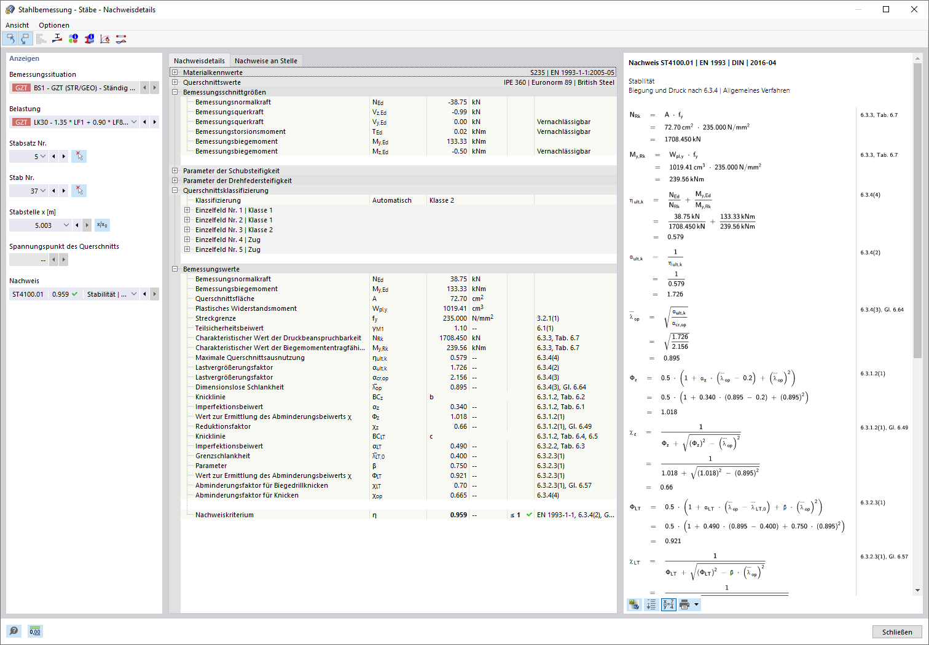929x645 pixels.
Task: Expand Parameter der Schubsteifigkeit
Action: [175, 171]
